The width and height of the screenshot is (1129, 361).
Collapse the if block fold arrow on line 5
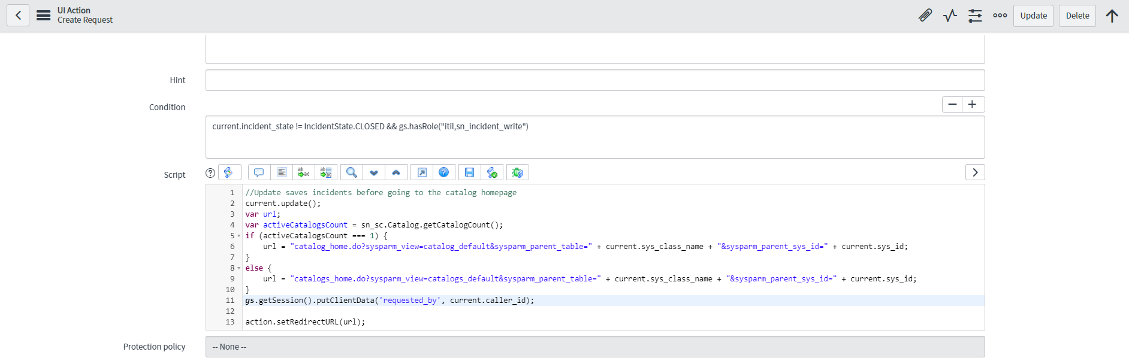[239, 236]
